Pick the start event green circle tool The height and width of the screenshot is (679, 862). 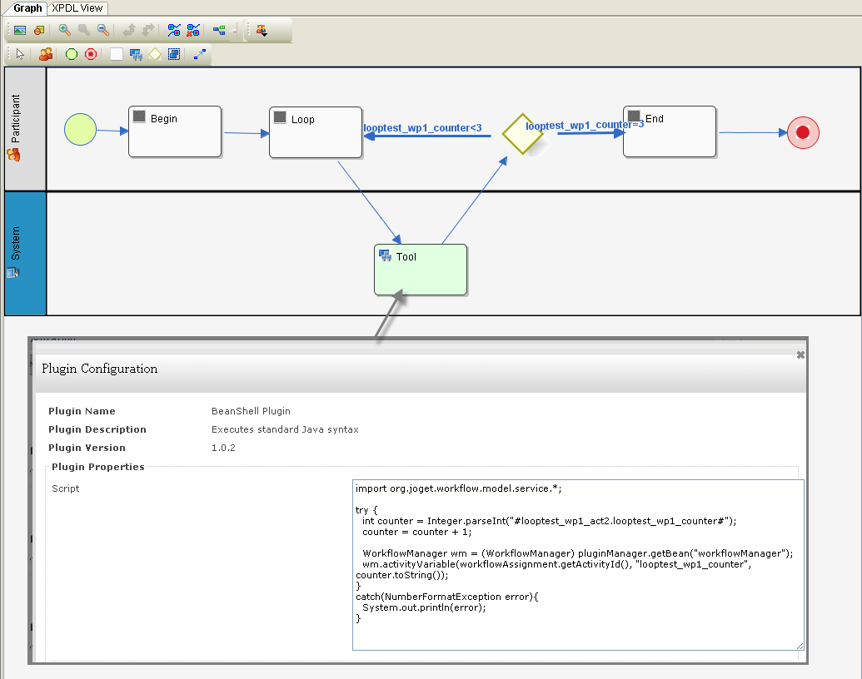point(72,54)
